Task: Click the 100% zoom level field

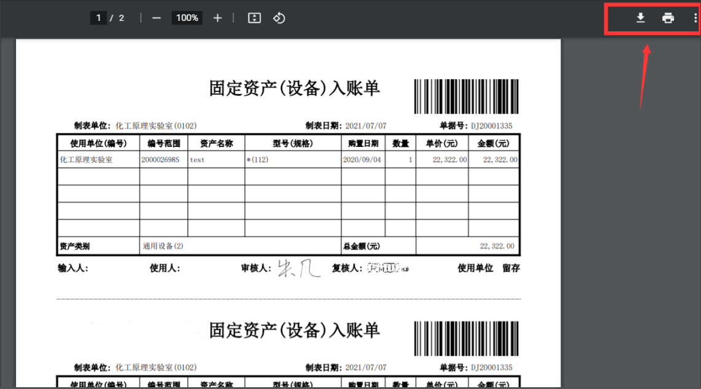Action: tap(187, 18)
